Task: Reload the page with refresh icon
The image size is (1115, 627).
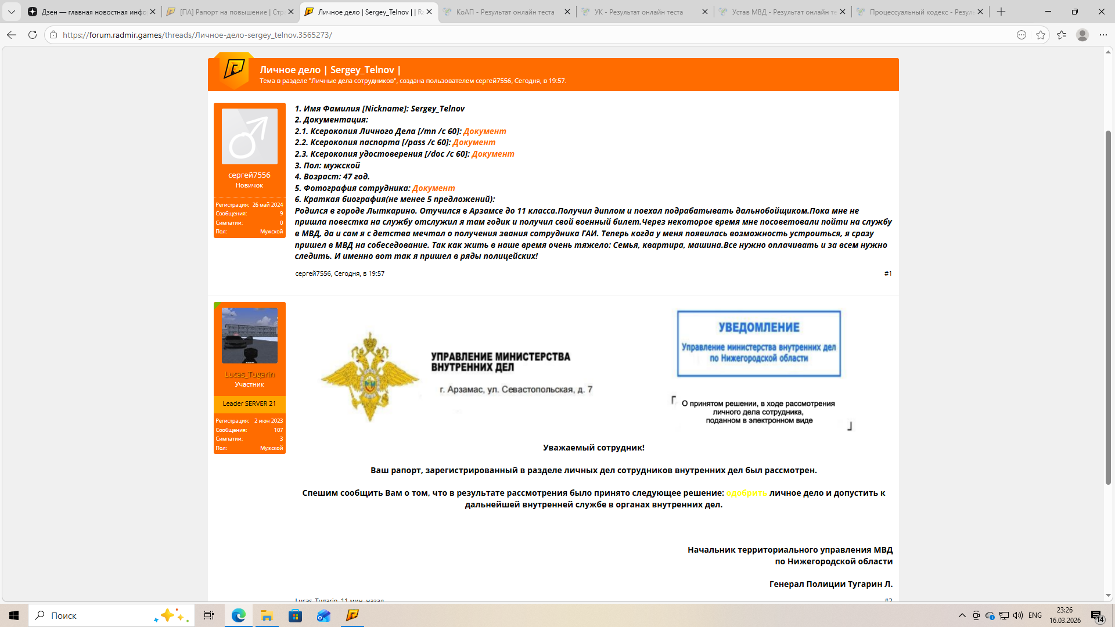Action: [x=33, y=35]
